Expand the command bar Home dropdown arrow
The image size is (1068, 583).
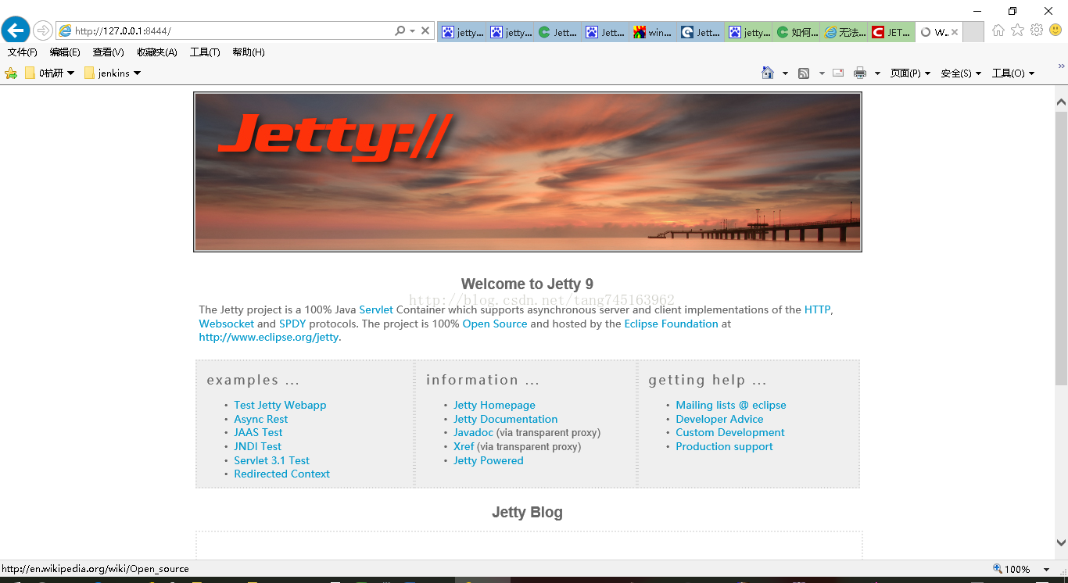[785, 73]
